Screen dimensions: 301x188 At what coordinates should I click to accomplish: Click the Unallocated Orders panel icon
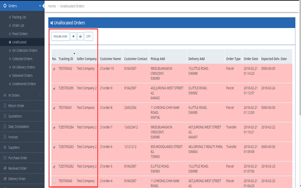point(52,23)
